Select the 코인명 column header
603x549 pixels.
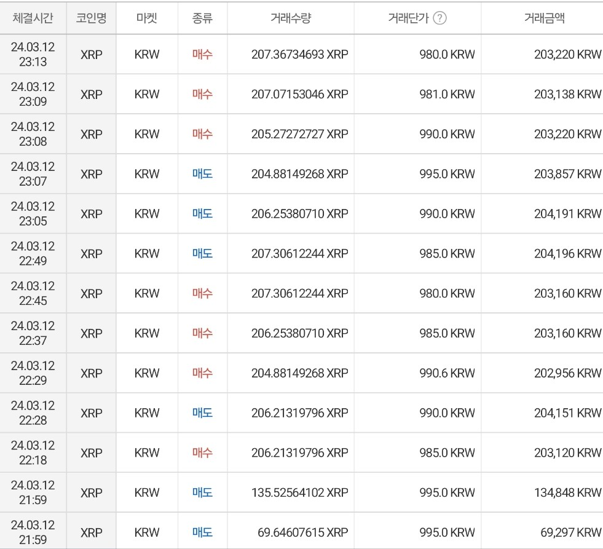coord(91,18)
